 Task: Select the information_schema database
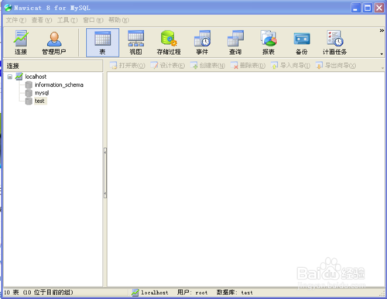[x=59, y=84]
